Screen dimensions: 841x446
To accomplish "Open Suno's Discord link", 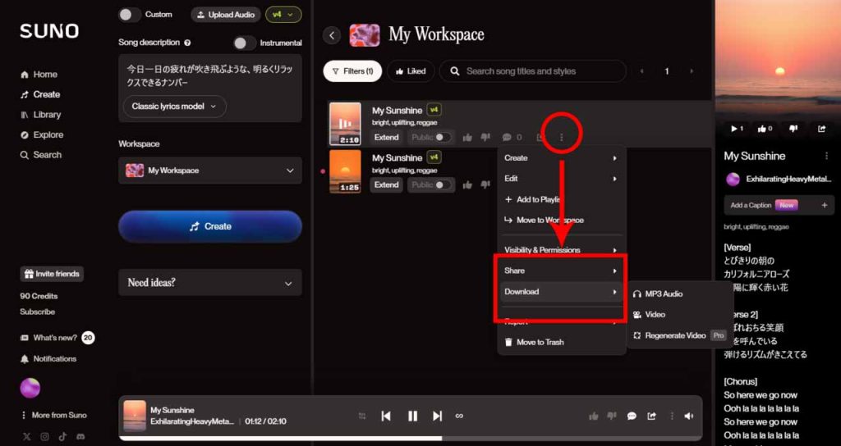I will (x=80, y=436).
